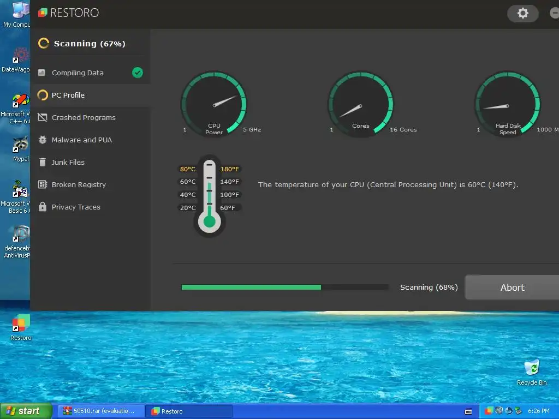
Task: Select Compiling Data in sidebar
Action: 90,73
